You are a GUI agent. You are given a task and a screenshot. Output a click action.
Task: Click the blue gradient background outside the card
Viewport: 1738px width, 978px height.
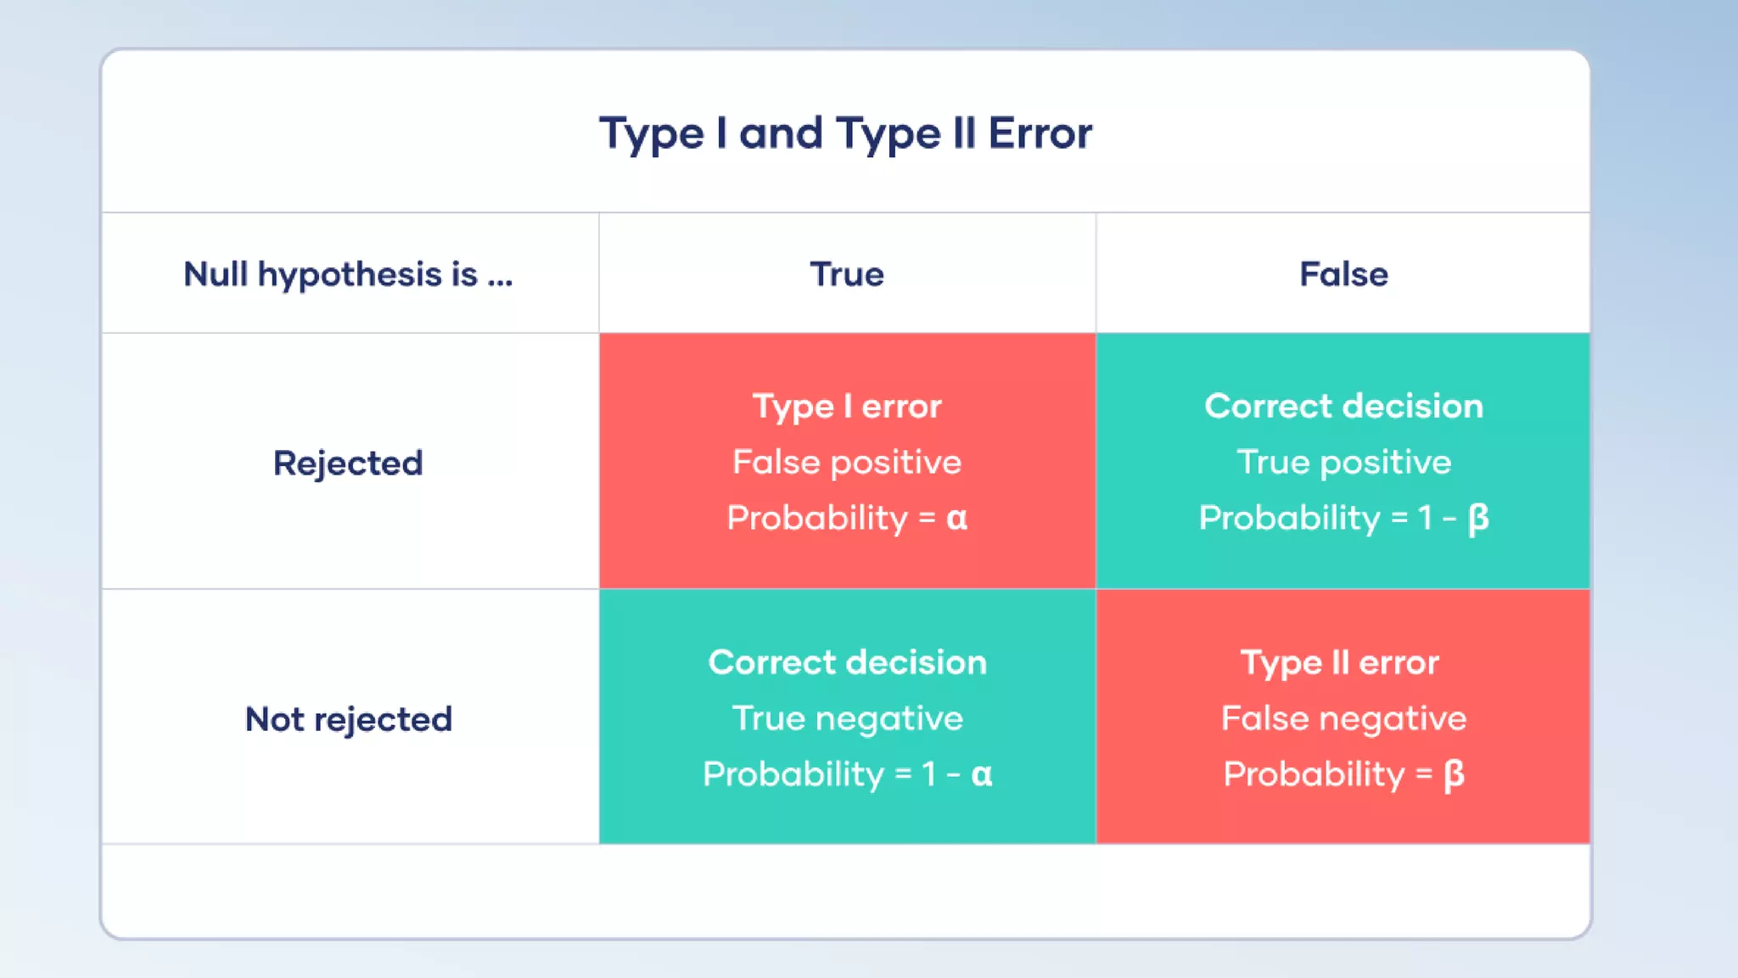point(1663,509)
